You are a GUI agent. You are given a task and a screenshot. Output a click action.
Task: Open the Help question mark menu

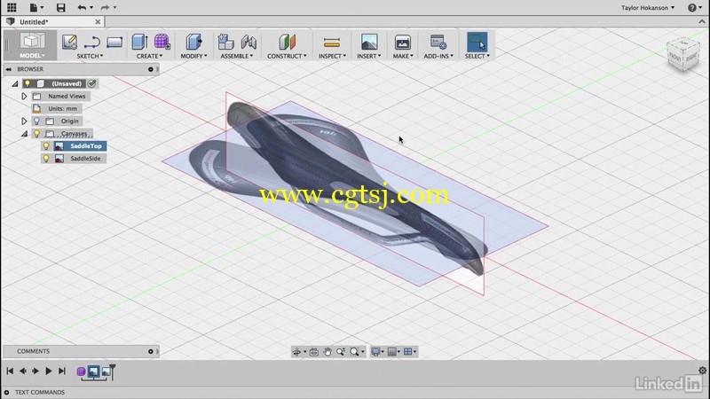click(695, 8)
